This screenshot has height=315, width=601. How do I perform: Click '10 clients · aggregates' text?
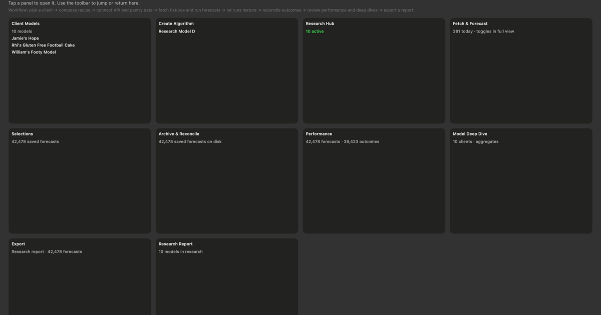[x=476, y=141]
